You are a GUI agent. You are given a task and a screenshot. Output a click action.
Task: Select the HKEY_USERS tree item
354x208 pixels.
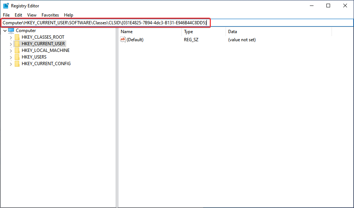pyautogui.click(x=34, y=57)
